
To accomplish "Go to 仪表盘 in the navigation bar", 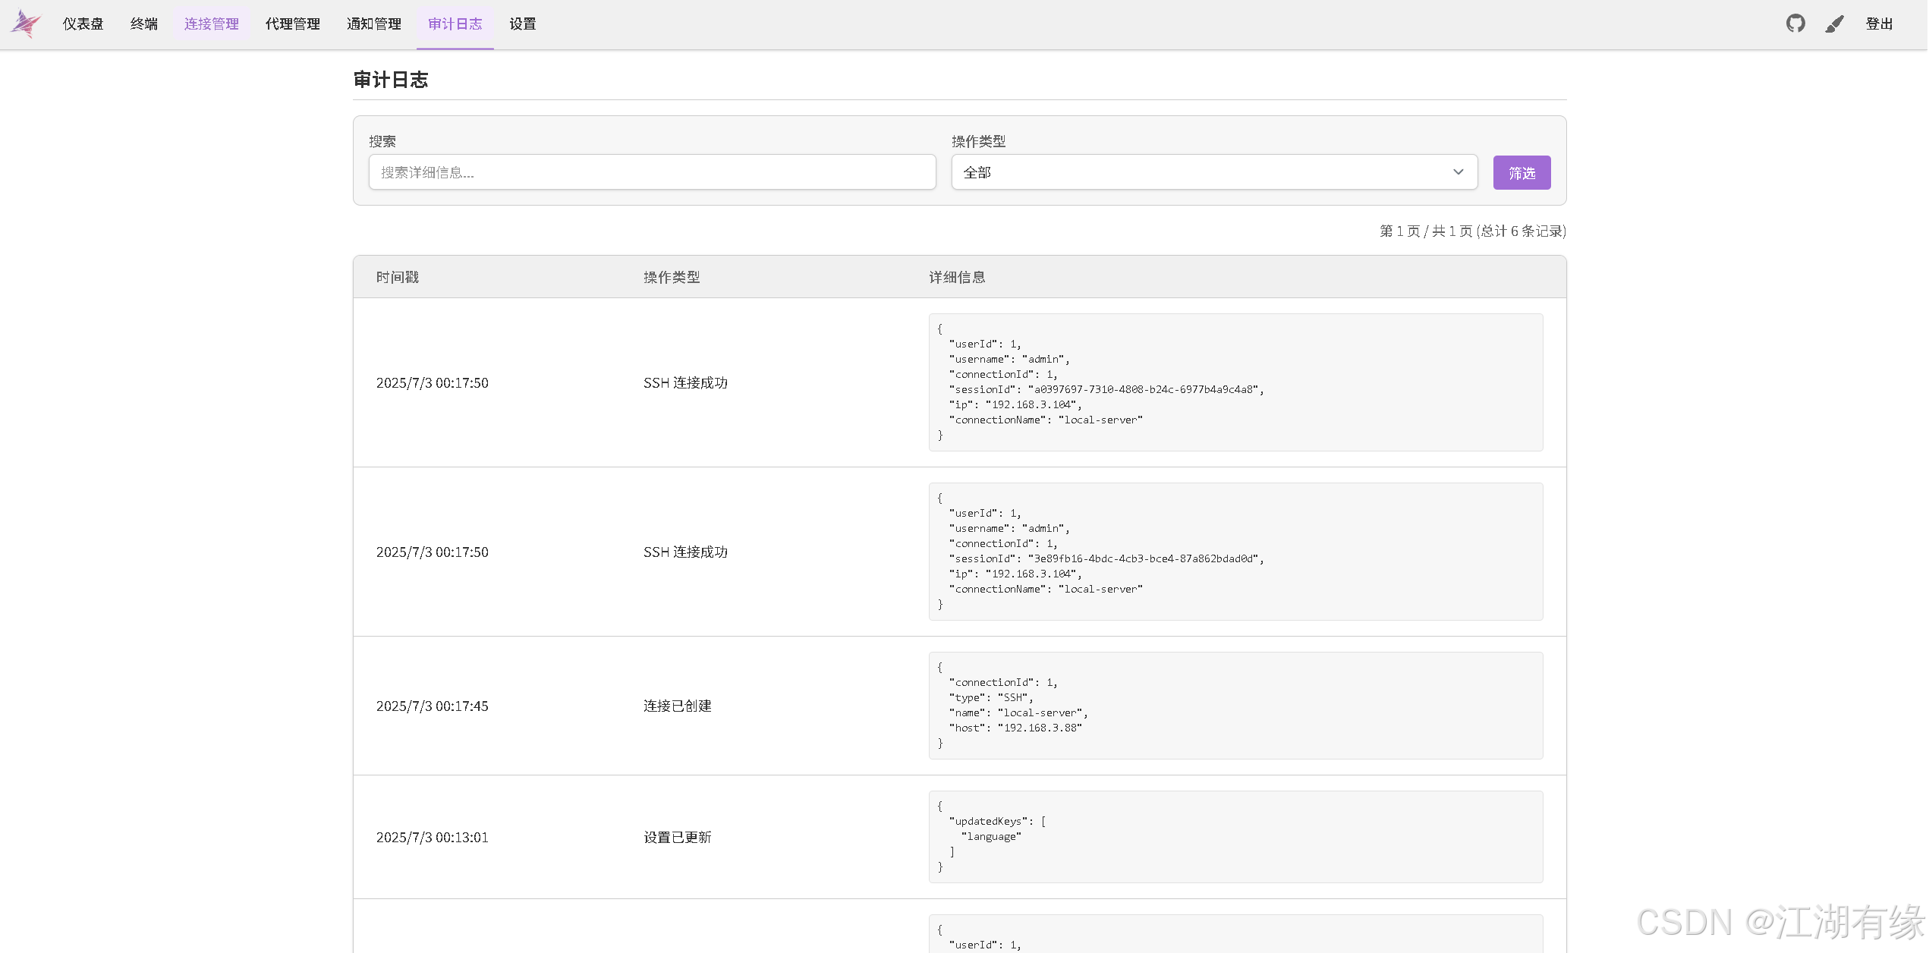I will (x=83, y=24).
